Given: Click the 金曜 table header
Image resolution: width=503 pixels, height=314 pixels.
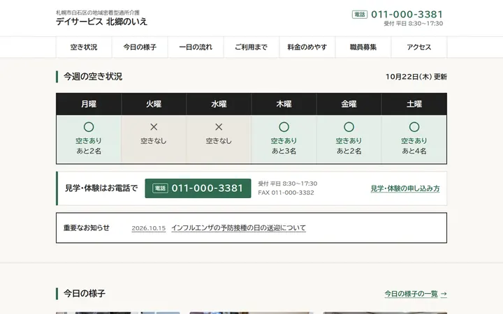Looking at the screenshot, I should pyautogui.click(x=349, y=104).
